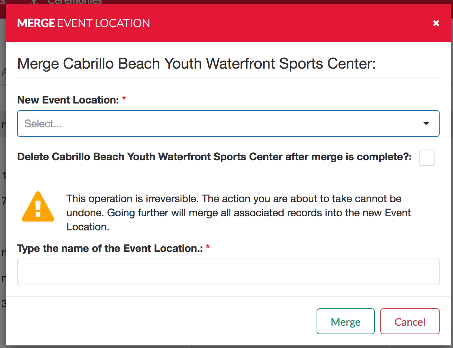Click the icon beside Ceremonies
453x348 pixels.
35,1
